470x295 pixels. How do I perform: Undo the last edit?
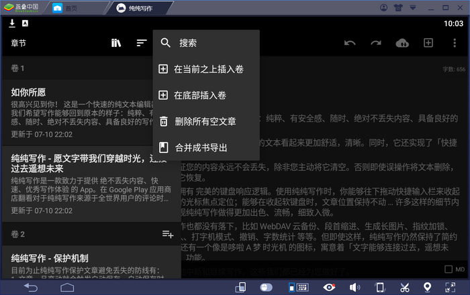350,43
